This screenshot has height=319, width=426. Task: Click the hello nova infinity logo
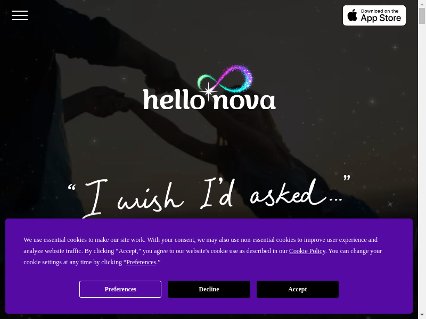click(209, 87)
